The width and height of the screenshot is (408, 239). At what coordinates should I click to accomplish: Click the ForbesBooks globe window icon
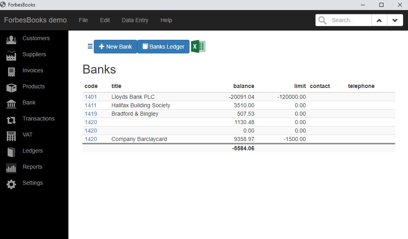click(3, 4)
